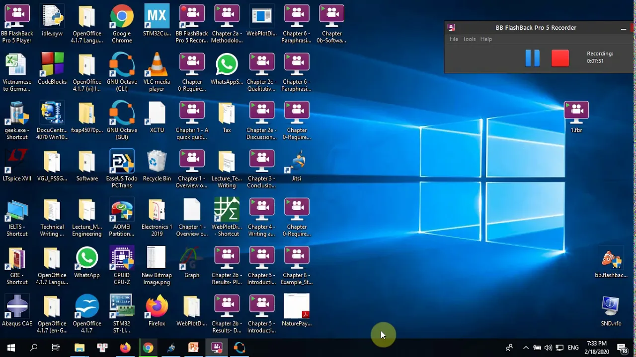Select the WhatsAppS... installer icon
Image resolution: width=636 pixels, height=357 pixels.
227,69
